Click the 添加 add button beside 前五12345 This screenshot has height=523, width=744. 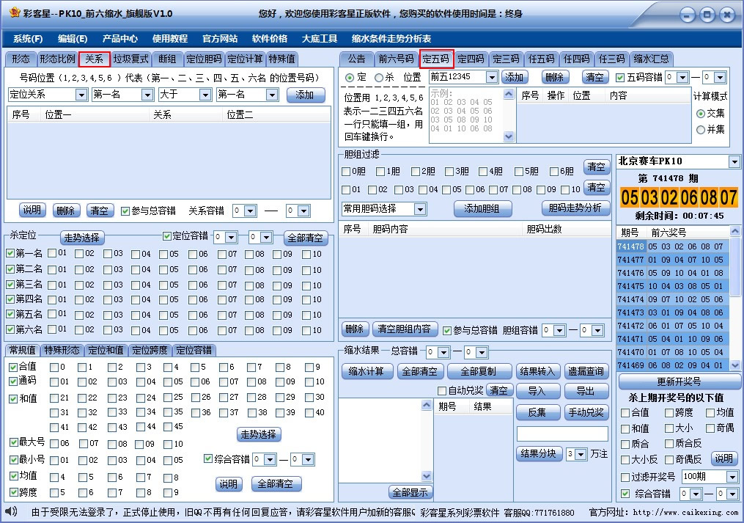(514, 76)
